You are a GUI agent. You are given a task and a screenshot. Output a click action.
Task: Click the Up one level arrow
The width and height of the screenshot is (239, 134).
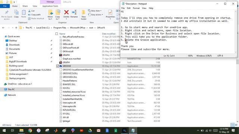(16, 28)
